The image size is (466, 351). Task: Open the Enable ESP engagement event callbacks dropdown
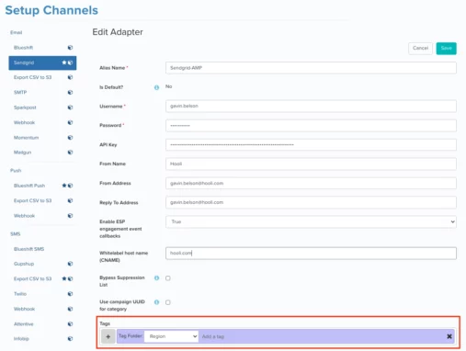pyautogui.click(x=311, y=221)
